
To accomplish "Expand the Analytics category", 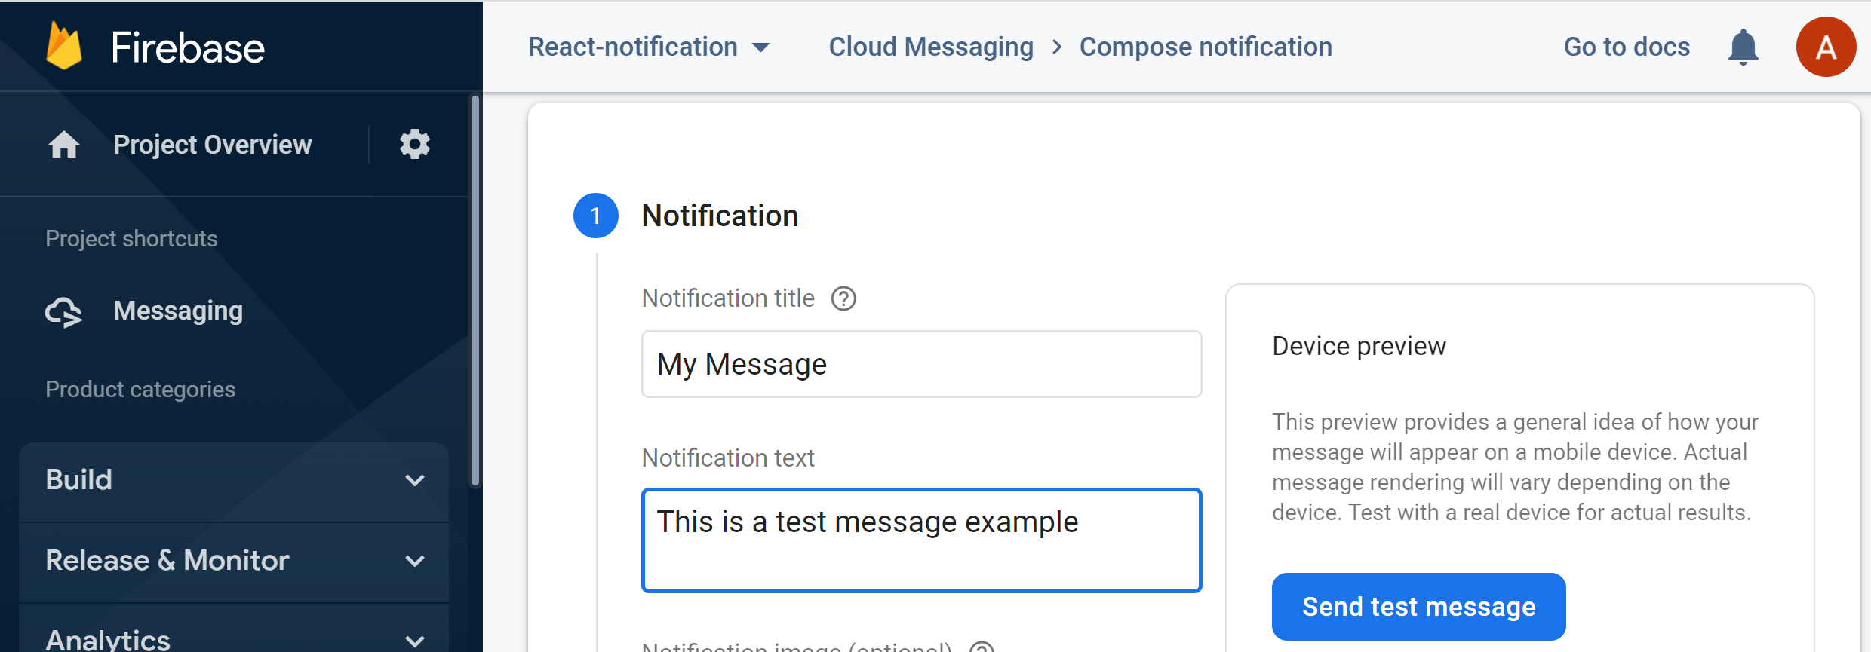I will tap(234, 632).
